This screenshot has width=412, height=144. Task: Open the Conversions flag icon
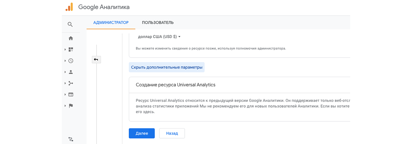[x=71, y=106]
